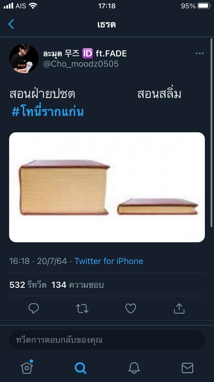Click the scroll indicator on right edge
Viewport: 214px width, 382px height.
coord(211,132)
